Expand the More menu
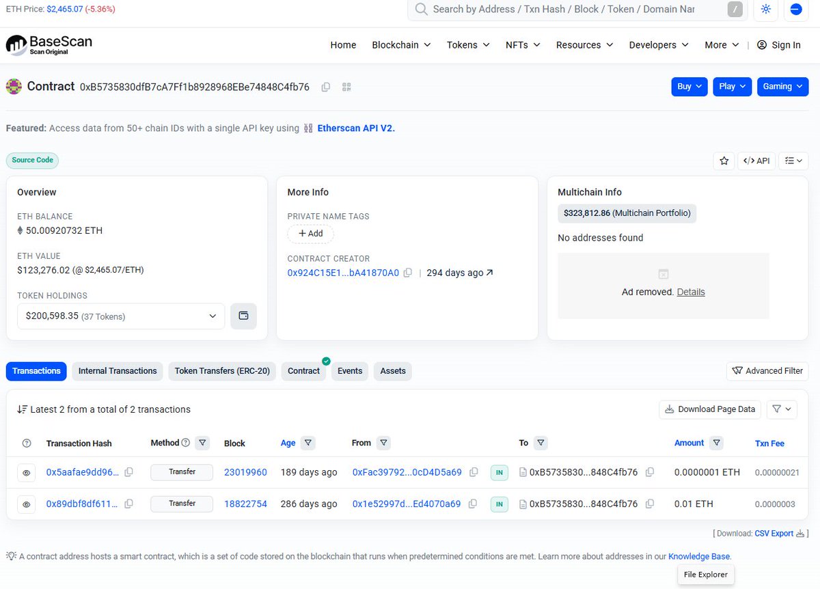The image size is (820, 589). pyautogui.click(x=722, y=45)
